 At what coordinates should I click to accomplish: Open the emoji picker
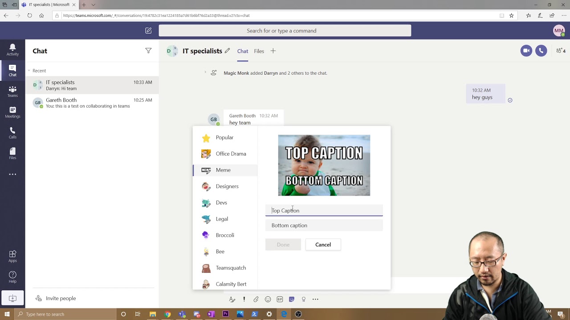pos(268,299)
